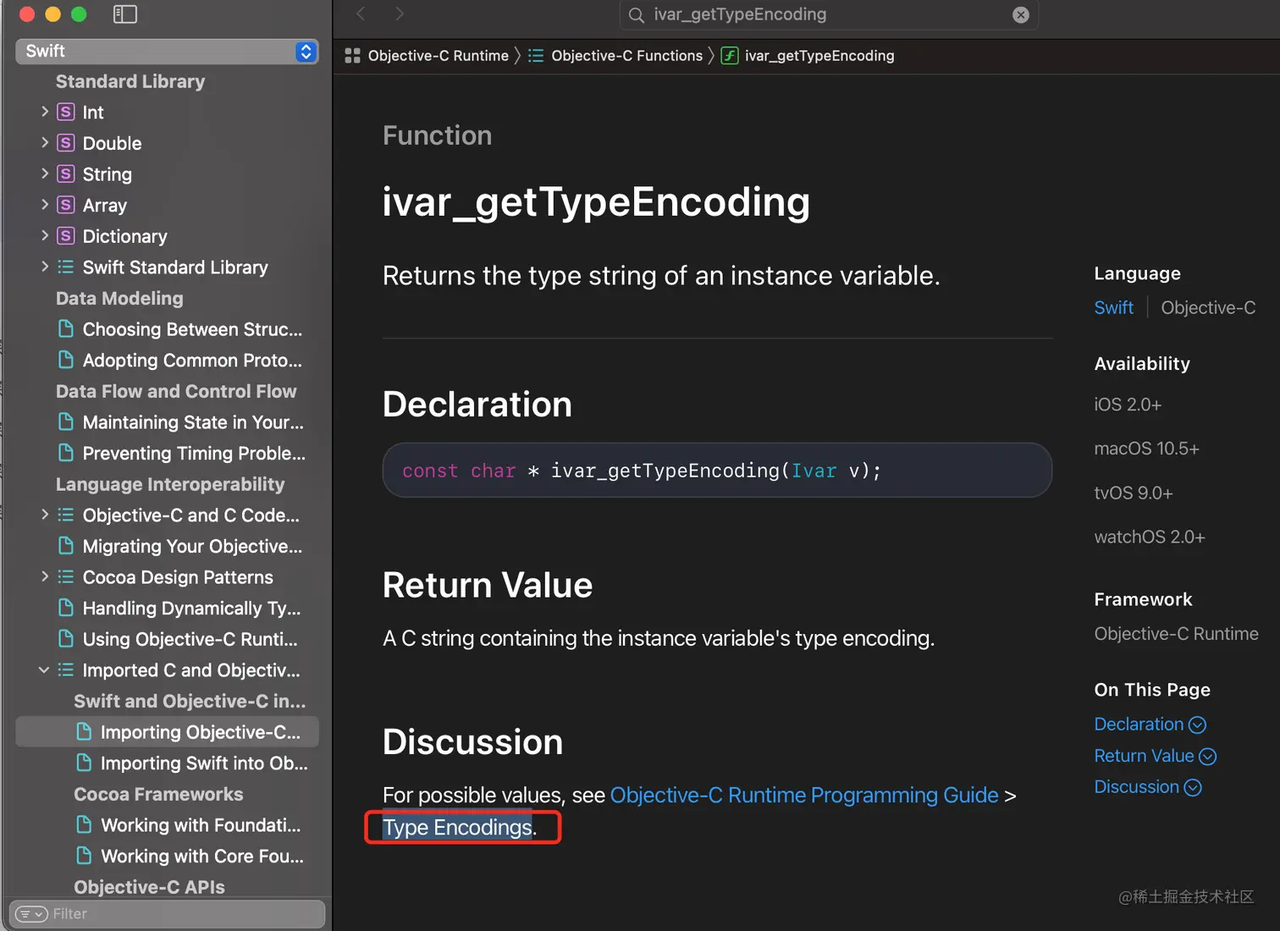
Task: Switch language to Objective-C
Action: (1208, 308)
